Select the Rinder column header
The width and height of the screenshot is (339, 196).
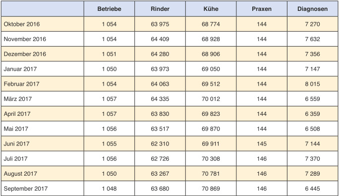click(160, 9)
